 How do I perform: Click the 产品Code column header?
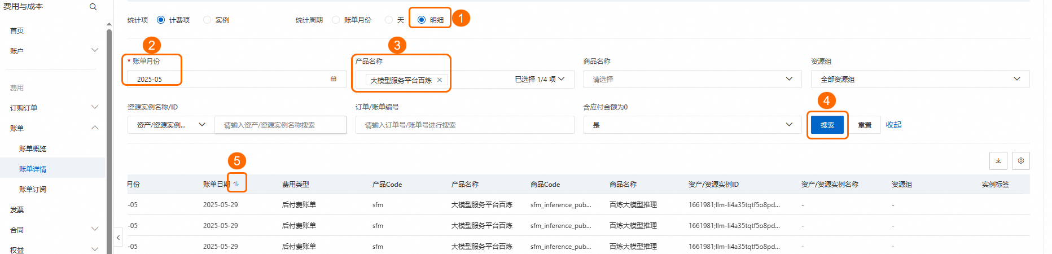tap(387, 185)
